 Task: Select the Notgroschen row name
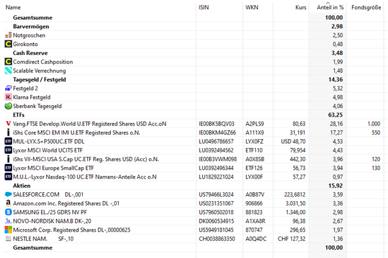[29, 35]
